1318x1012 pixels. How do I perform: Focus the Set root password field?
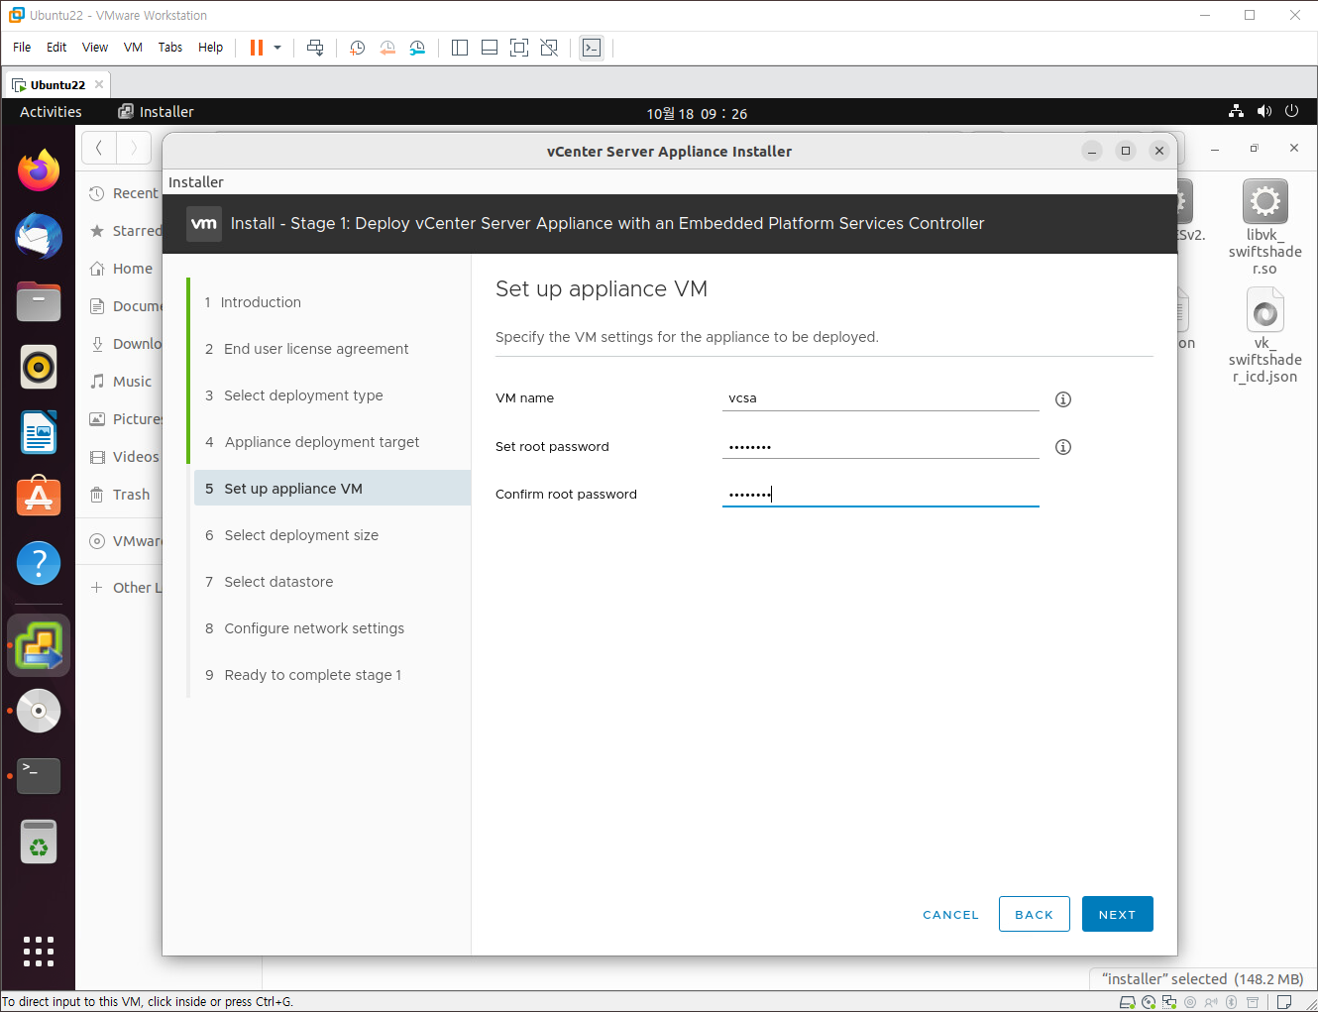[881, 446]
